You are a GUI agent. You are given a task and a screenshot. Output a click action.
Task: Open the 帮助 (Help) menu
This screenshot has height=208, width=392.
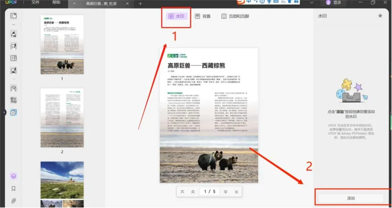click(56, 3)
